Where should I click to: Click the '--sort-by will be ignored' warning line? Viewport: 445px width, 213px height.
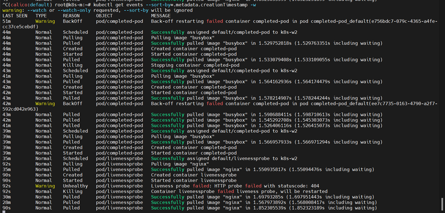pyautogui.click(x=97, y=10)
